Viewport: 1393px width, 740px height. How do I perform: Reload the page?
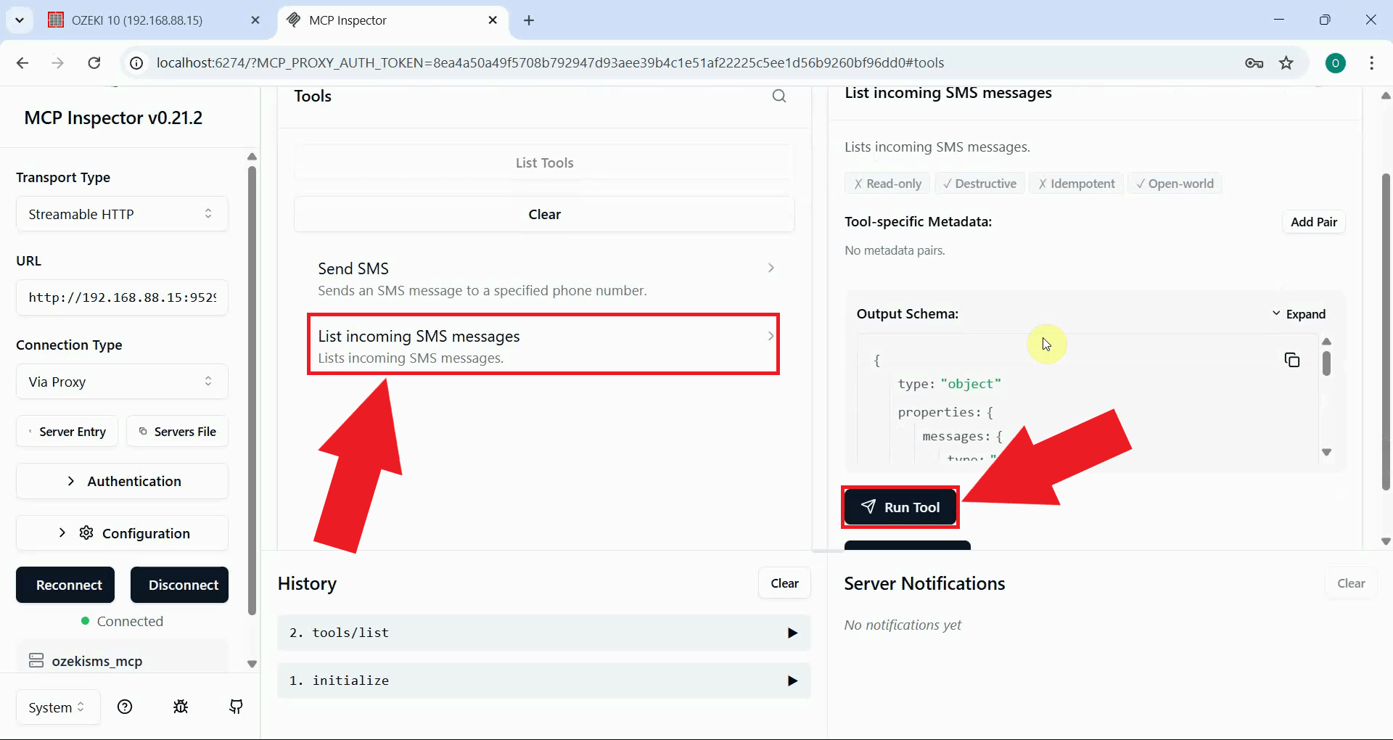(x=94, y=63)
